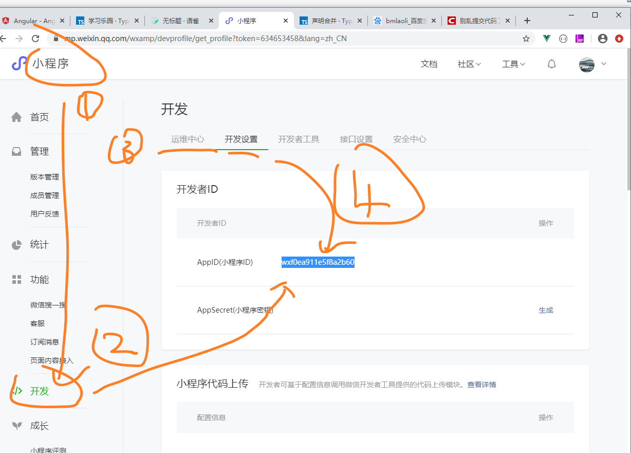Open 页面内容接入 in the sidebar

coord(52,360)
